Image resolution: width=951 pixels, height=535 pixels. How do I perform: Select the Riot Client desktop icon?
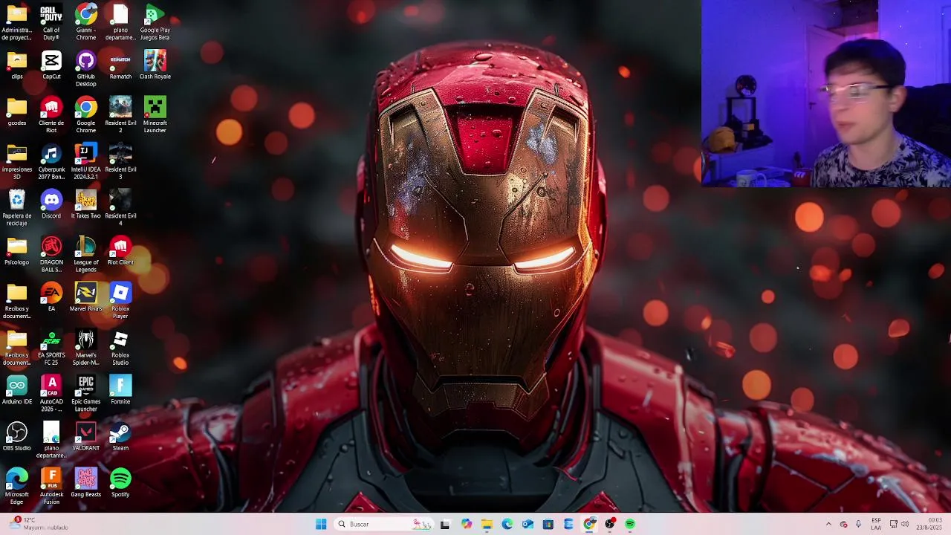pos(120,251)
